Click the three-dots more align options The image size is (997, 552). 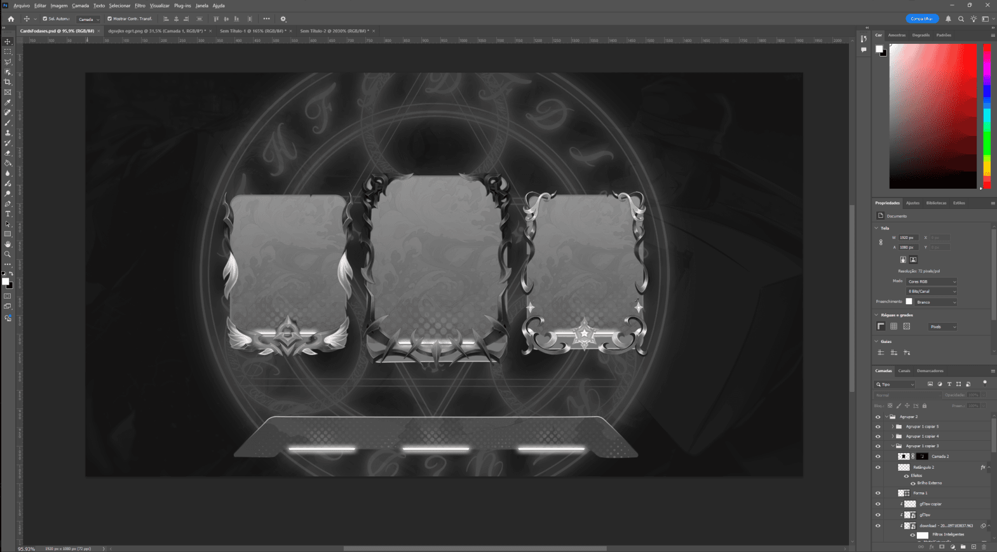(x=266, y=19)
